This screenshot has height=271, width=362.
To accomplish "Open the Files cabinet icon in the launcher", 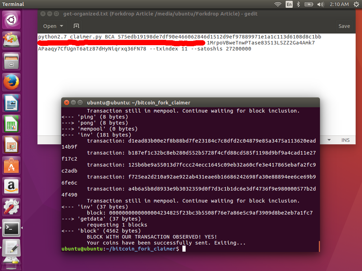I will point(11,61).
